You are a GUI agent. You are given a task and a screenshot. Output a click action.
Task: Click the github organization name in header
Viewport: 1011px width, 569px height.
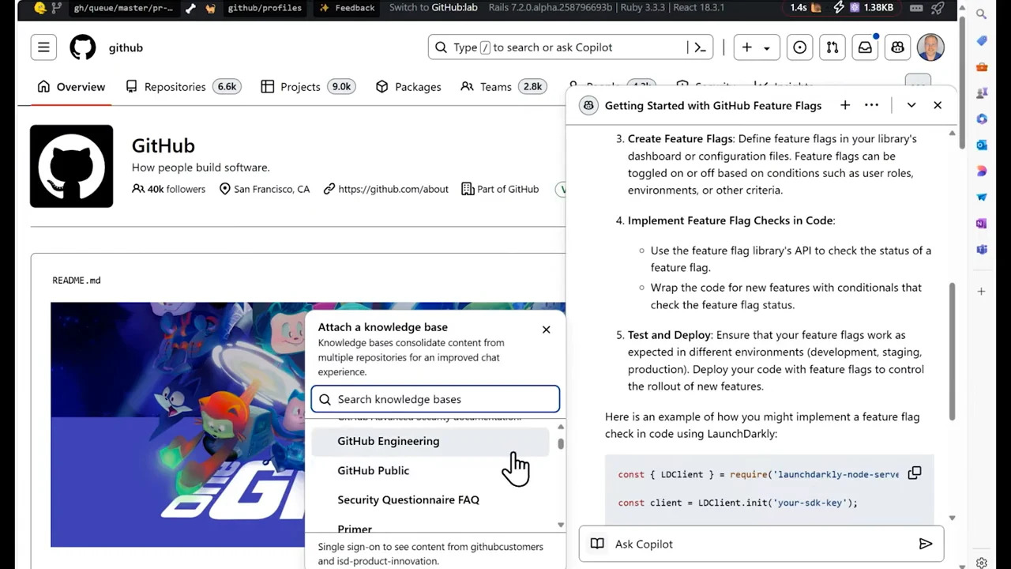point(126,47)
